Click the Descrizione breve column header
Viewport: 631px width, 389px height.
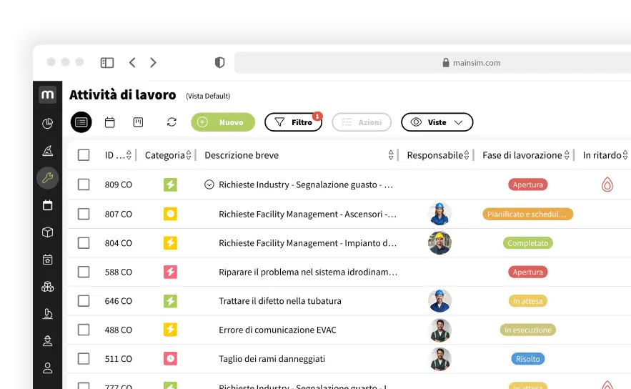242,155
